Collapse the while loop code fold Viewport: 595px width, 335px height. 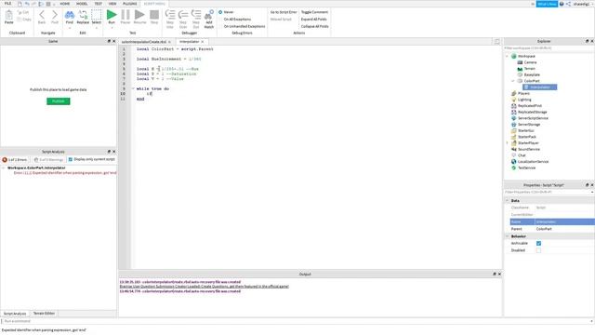133,88
